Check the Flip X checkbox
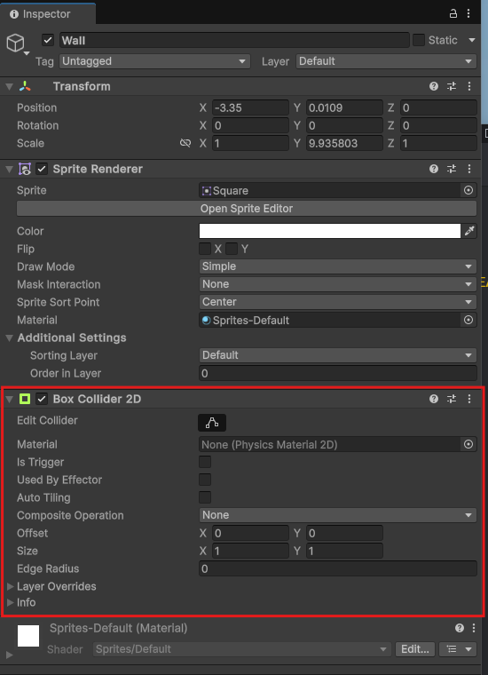 tap(205, 249)
